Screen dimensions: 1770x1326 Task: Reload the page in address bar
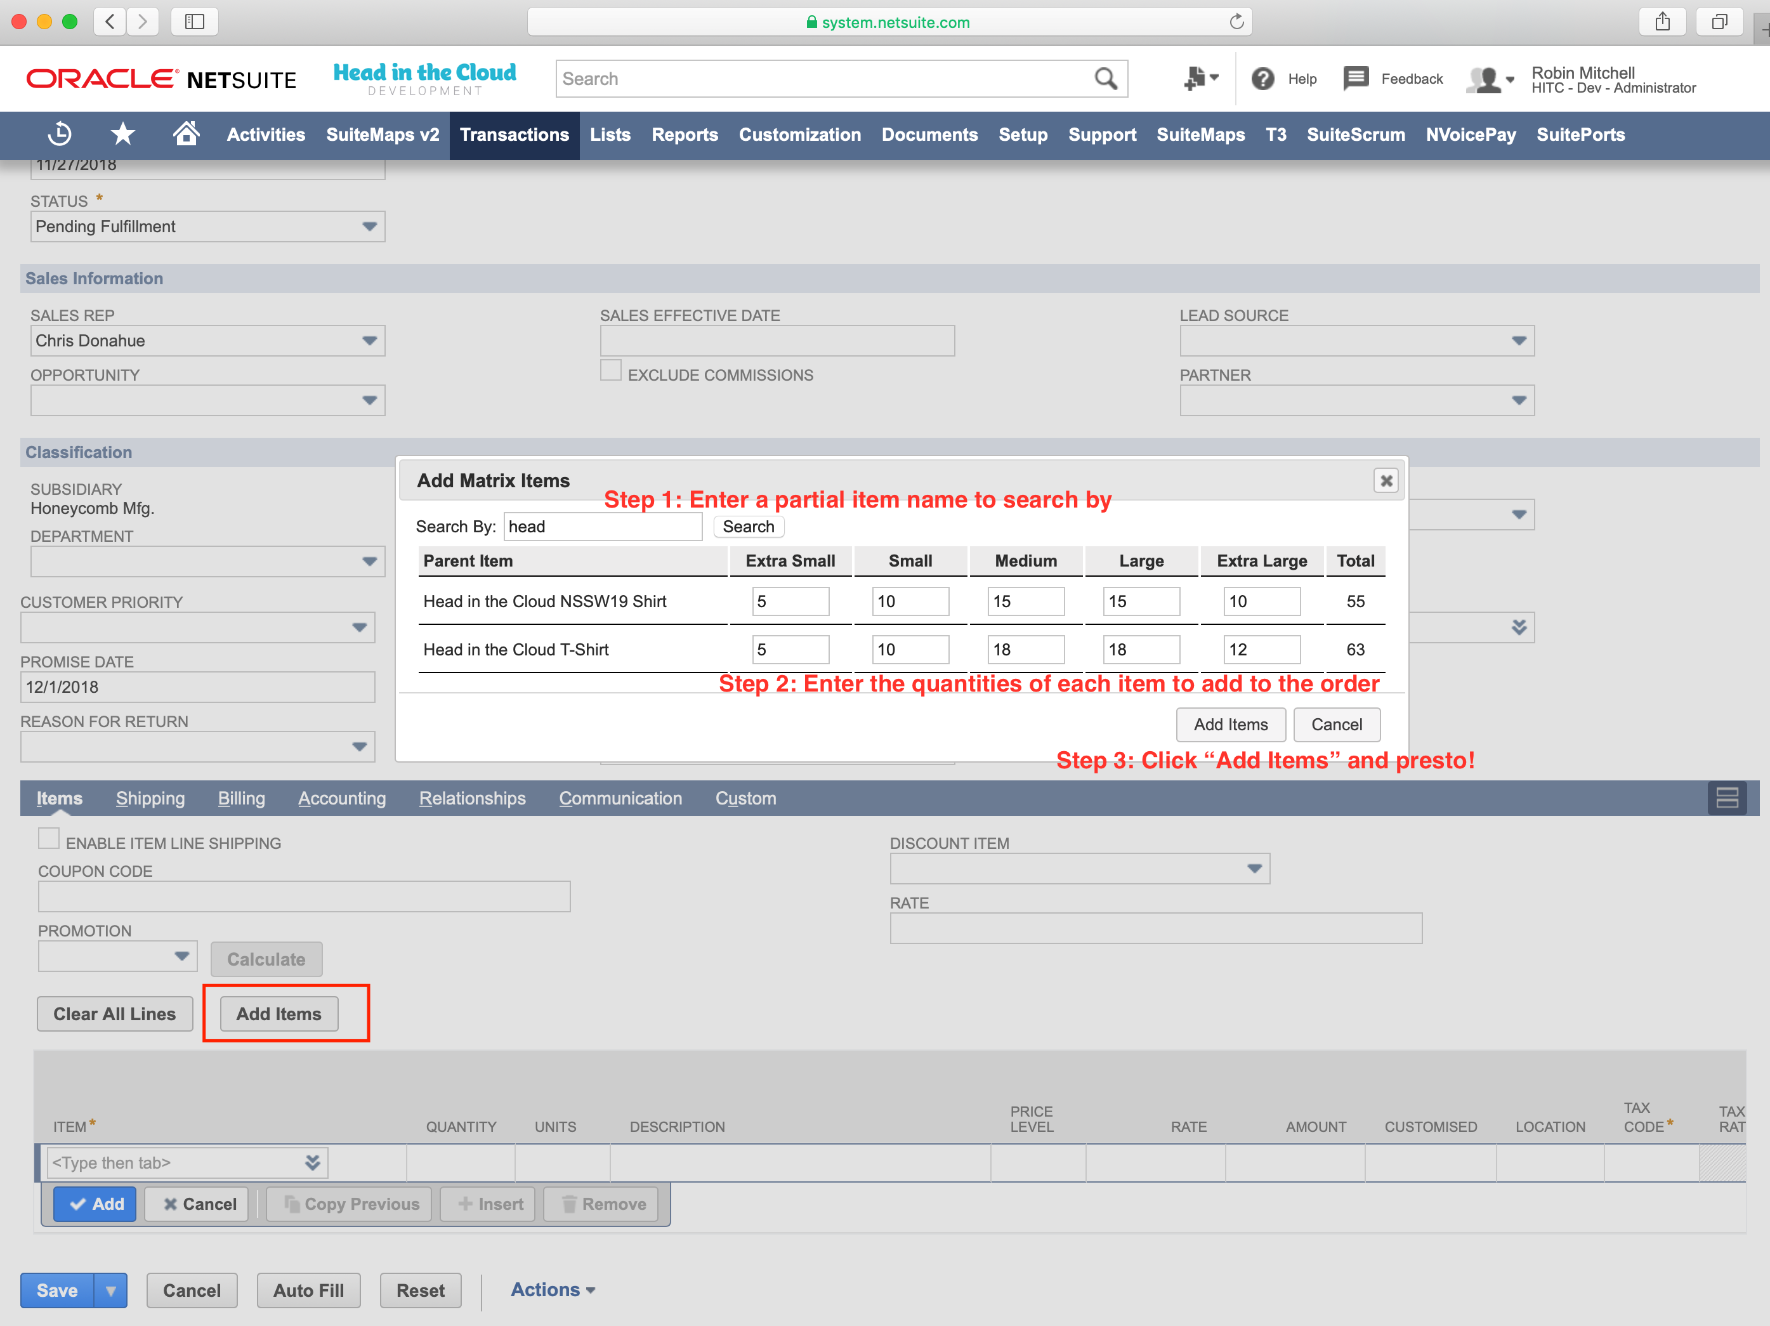click(1236, 22)
